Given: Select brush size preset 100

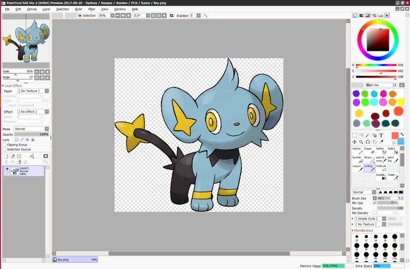Looking at the screenshot, I should click(x=385, y=256).
